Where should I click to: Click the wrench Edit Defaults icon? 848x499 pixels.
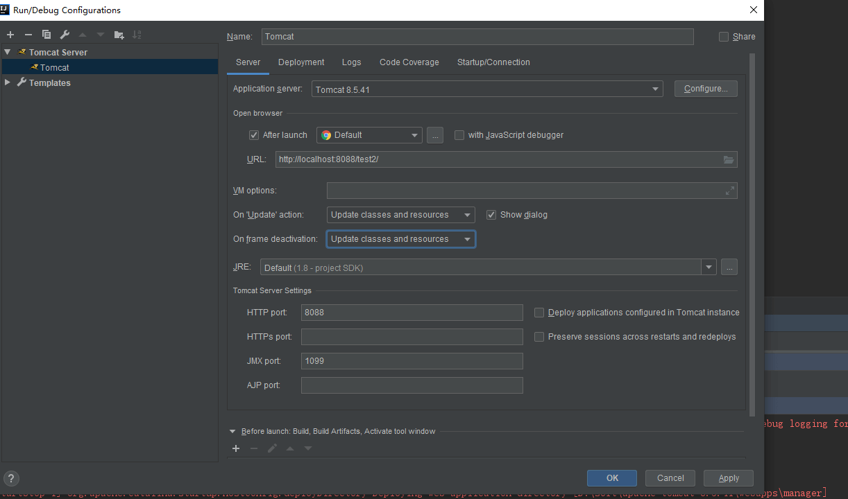point(65,35)
